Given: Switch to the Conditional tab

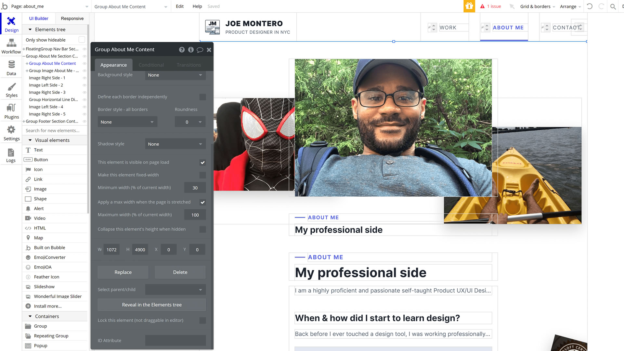Looking at the screenshot, I should point(151,65).
